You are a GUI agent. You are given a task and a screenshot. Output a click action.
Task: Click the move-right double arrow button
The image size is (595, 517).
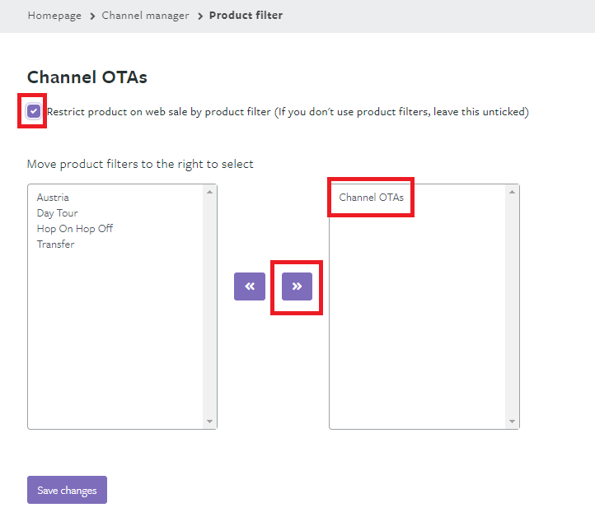pyautogui.click(x=297, y=286)
